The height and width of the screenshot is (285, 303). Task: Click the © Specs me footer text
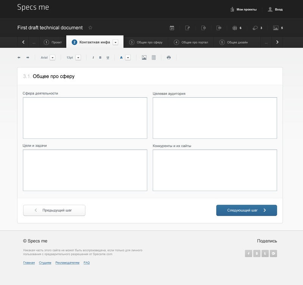[x=35, y=241]
